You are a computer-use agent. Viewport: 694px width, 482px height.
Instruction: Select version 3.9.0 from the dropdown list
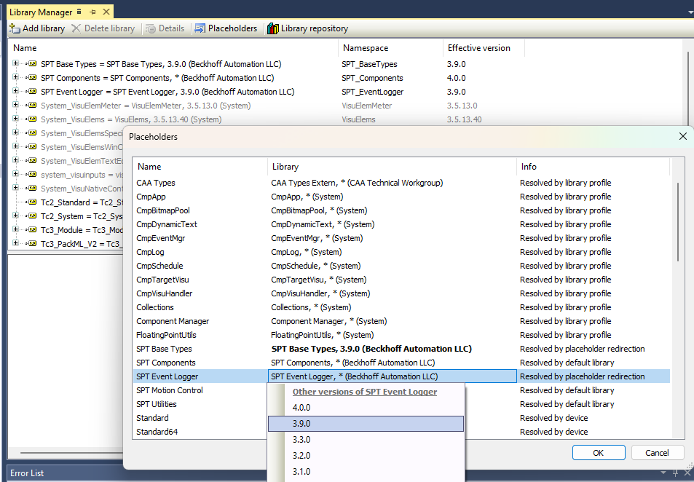click(366, 424)
